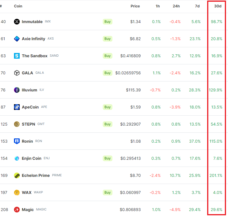Open the WAX coin name link

tap(27, 193)
